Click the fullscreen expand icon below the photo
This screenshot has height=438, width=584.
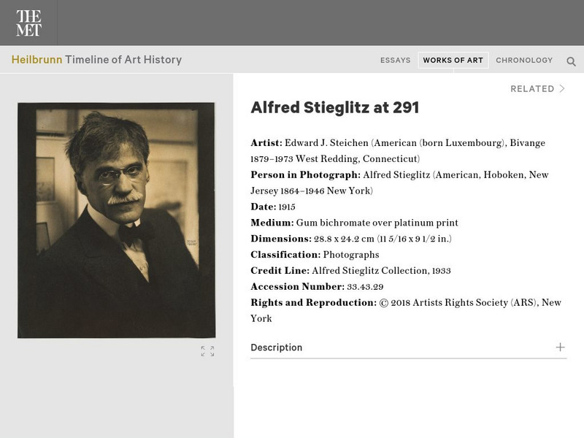coord(207,351)
